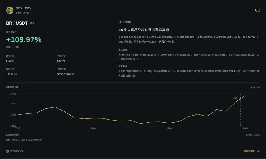Click the +11.00% price difference value
The image size is (266, 159).
11,74
